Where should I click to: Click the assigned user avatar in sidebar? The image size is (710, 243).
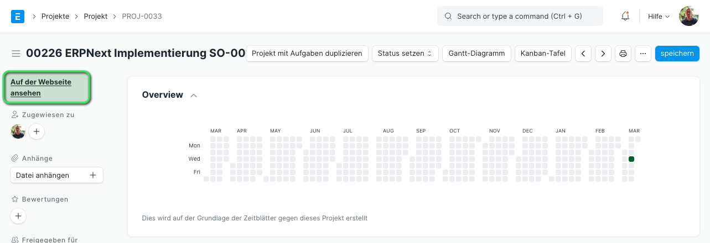pos(18,131)
